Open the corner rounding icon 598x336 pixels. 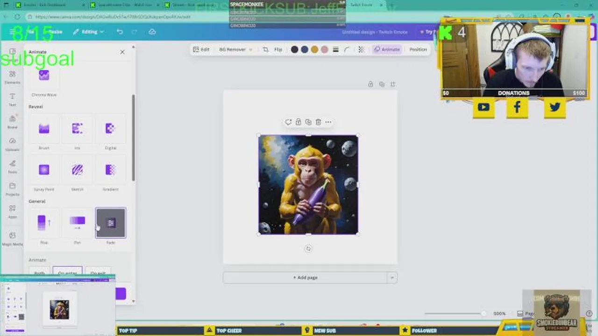point(347,49)
